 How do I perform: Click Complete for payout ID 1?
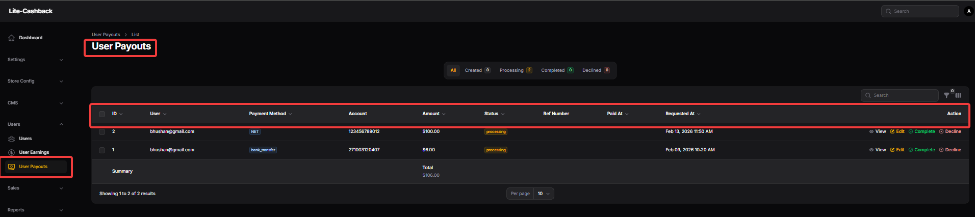[x=921, y=150]
